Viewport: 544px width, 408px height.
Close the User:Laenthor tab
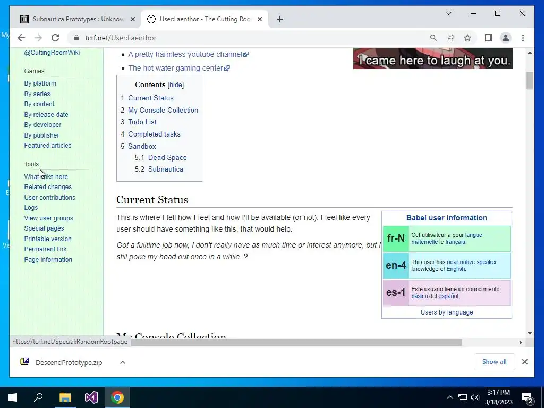click(259, 19)
